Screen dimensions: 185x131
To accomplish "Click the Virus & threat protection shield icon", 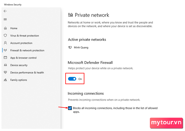I will 5,36.
